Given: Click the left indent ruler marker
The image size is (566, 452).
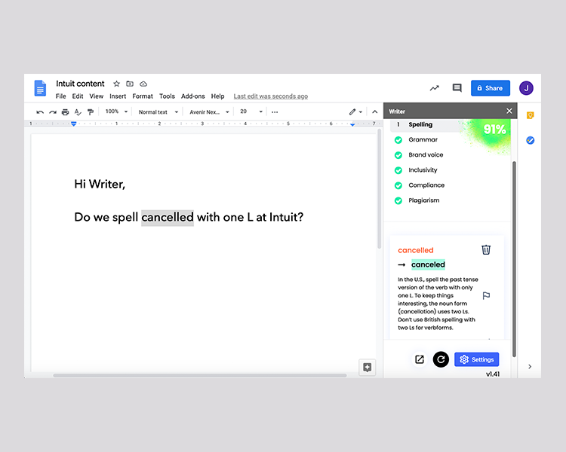Looking at the screenshot, I should 74,124.
